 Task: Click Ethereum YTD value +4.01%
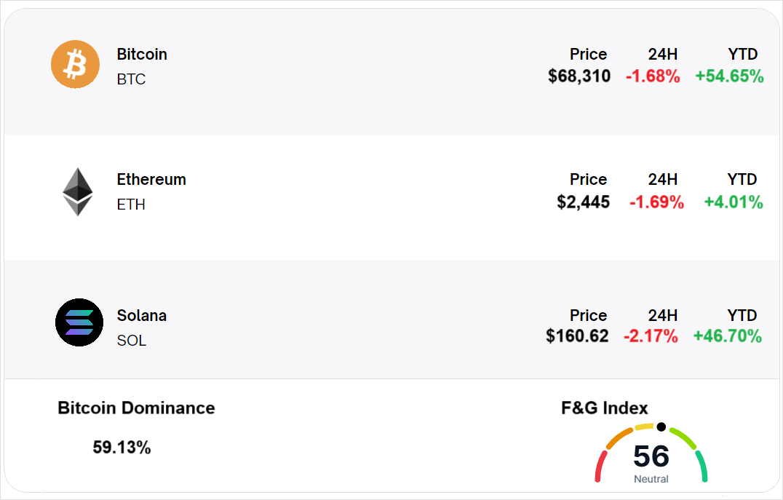(x=734, y=202)
